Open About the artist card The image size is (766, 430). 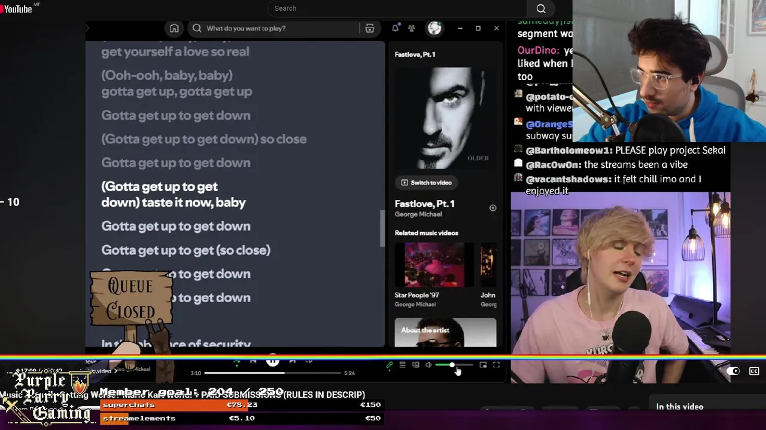click(445, 333)
